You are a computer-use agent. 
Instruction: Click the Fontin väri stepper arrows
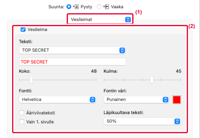click(x=166, y=100)
